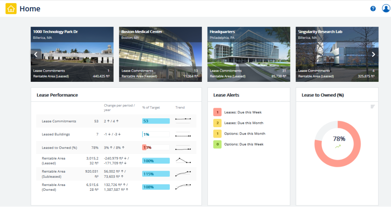Open the Lease to Owned chart menu icon

pyautogui.click(x=372, y=107)
